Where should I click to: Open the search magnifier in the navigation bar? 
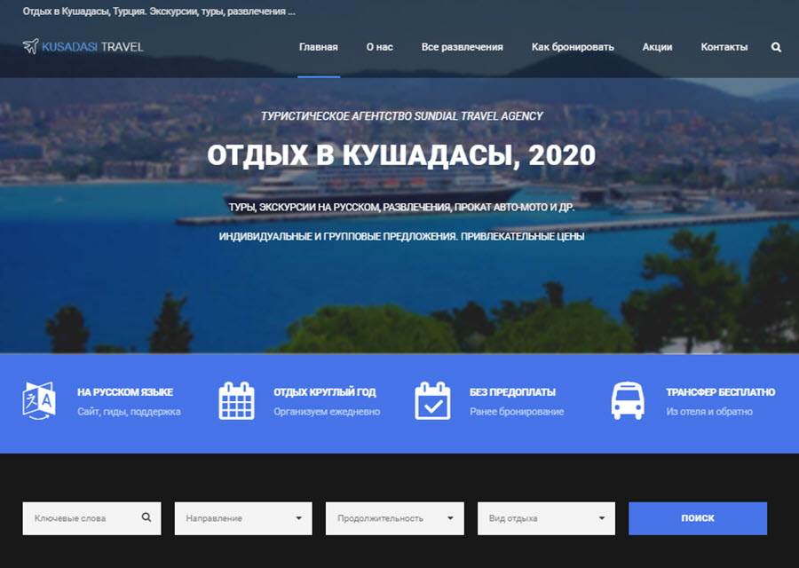click(x=776, y=47)
